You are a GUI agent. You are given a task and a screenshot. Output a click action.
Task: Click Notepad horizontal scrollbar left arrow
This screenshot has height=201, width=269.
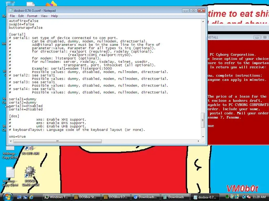[x=11, y=141]
